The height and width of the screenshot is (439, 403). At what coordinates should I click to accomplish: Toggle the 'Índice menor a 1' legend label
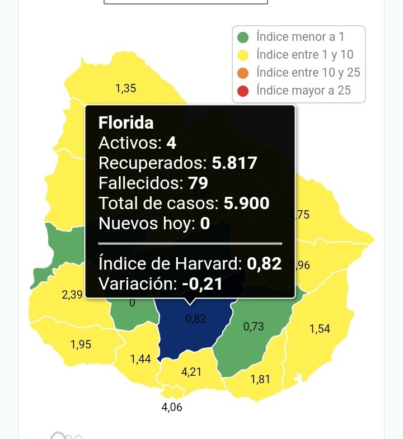[300, 37]
